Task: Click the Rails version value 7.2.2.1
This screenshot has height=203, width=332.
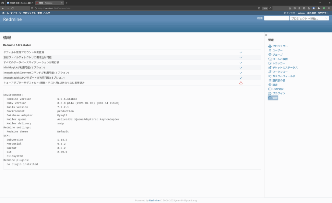Action: 63,107
